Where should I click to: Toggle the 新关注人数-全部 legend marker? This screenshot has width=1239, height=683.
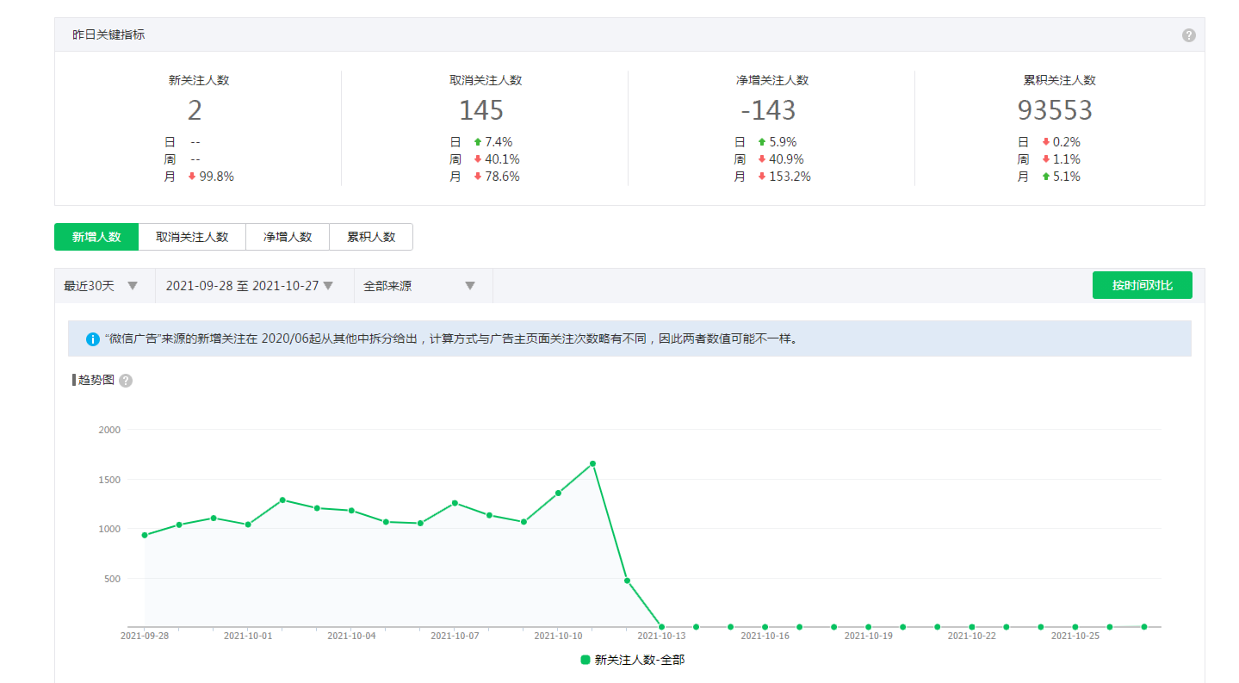point(585,660)
